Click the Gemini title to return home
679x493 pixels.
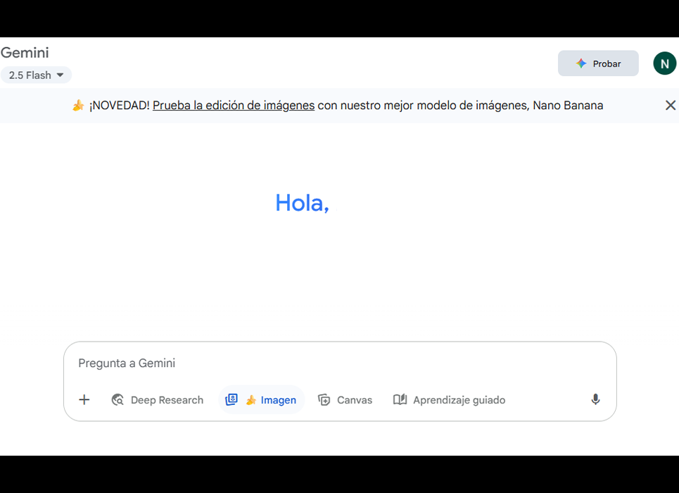coord(25,52)
